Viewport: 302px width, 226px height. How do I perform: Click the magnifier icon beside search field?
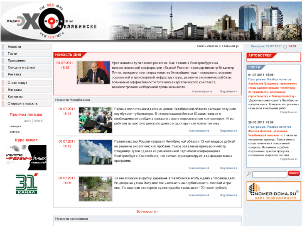(249, 174)
